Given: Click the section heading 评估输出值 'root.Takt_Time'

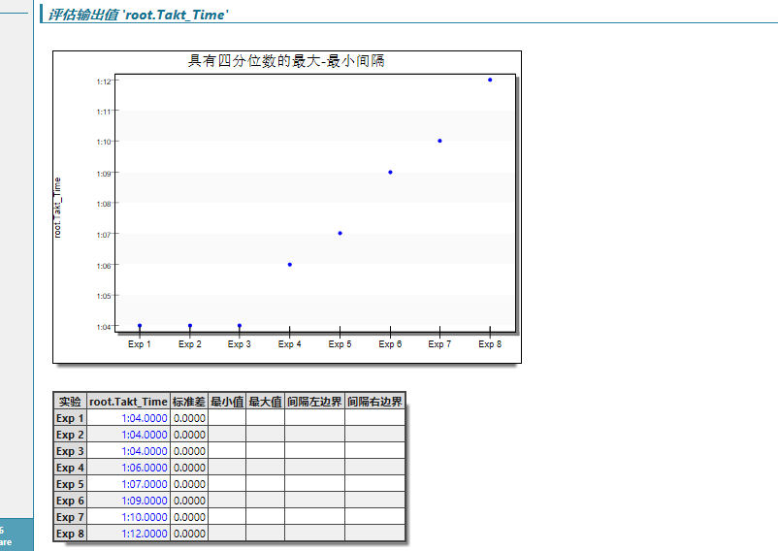Looking at the screenshot, I should 139,15.
